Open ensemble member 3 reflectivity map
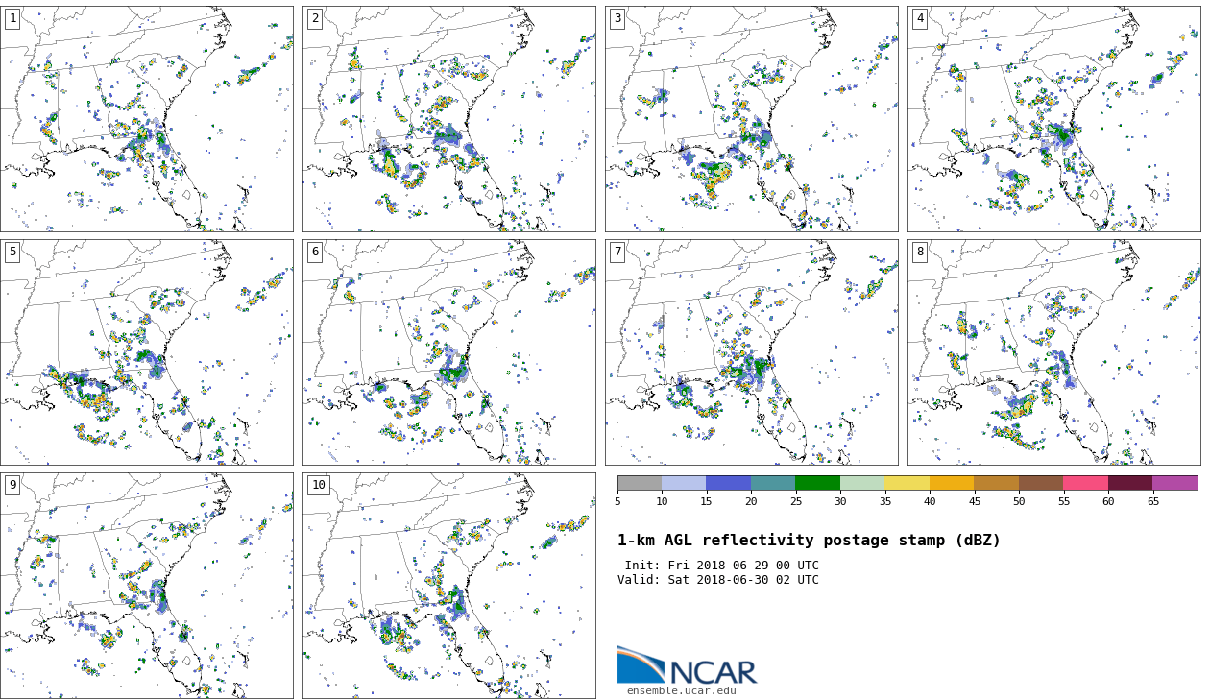 [751, 119]
